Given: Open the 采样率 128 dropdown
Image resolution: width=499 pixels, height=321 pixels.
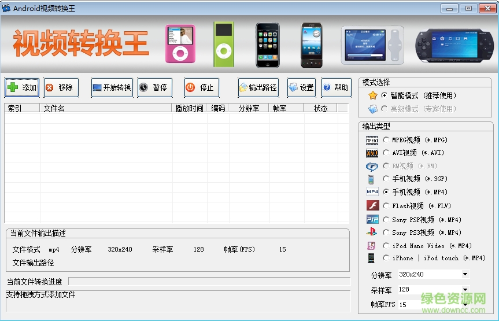Looking at the screenshot, I should (465, 289).
